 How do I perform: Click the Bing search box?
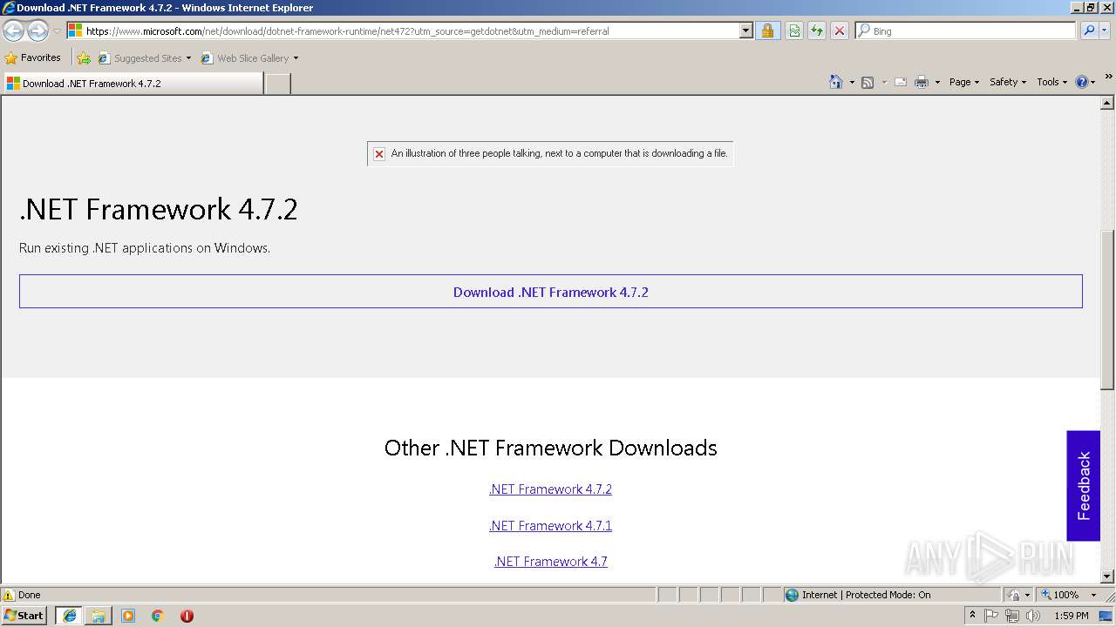pos(966,30)
